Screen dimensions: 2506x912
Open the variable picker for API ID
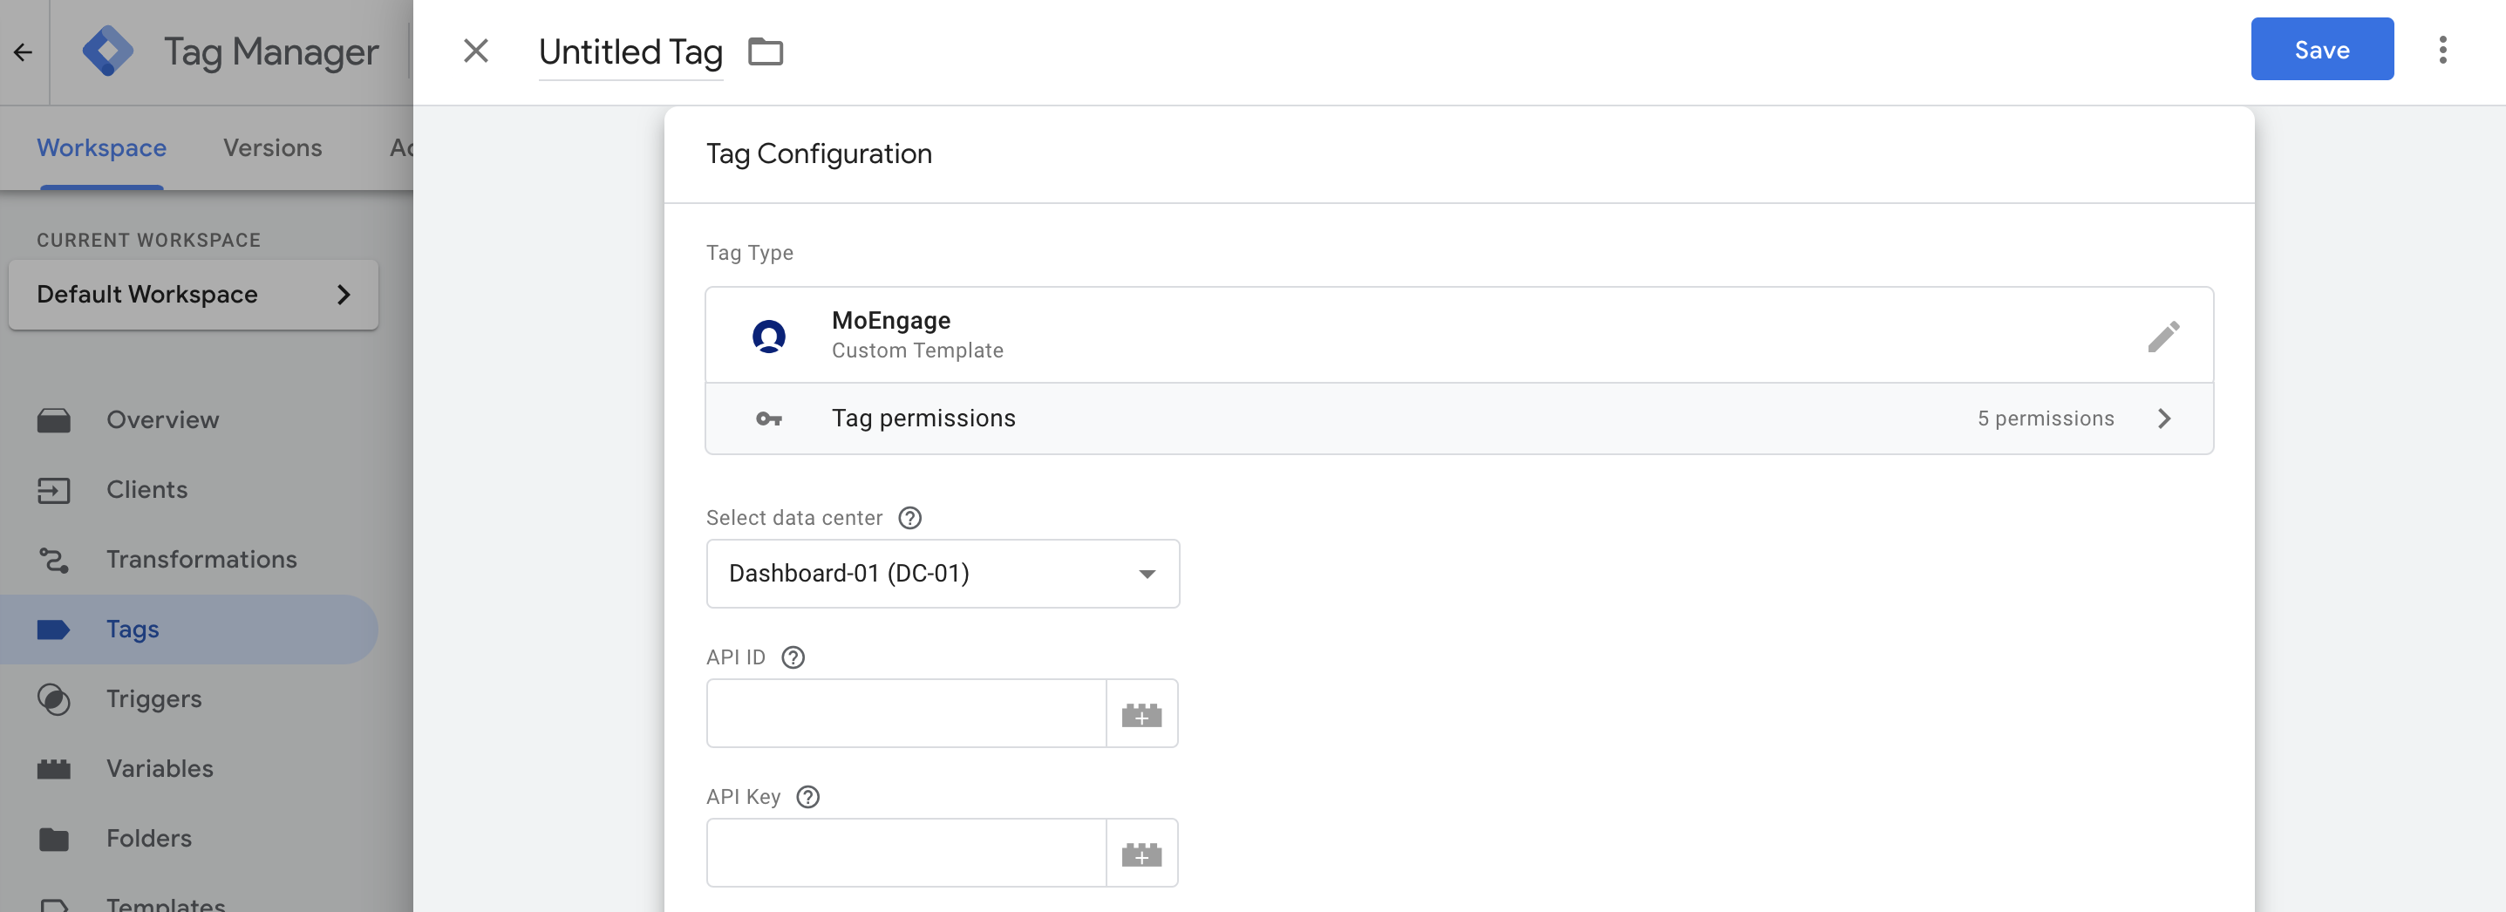pos(1142,712)
